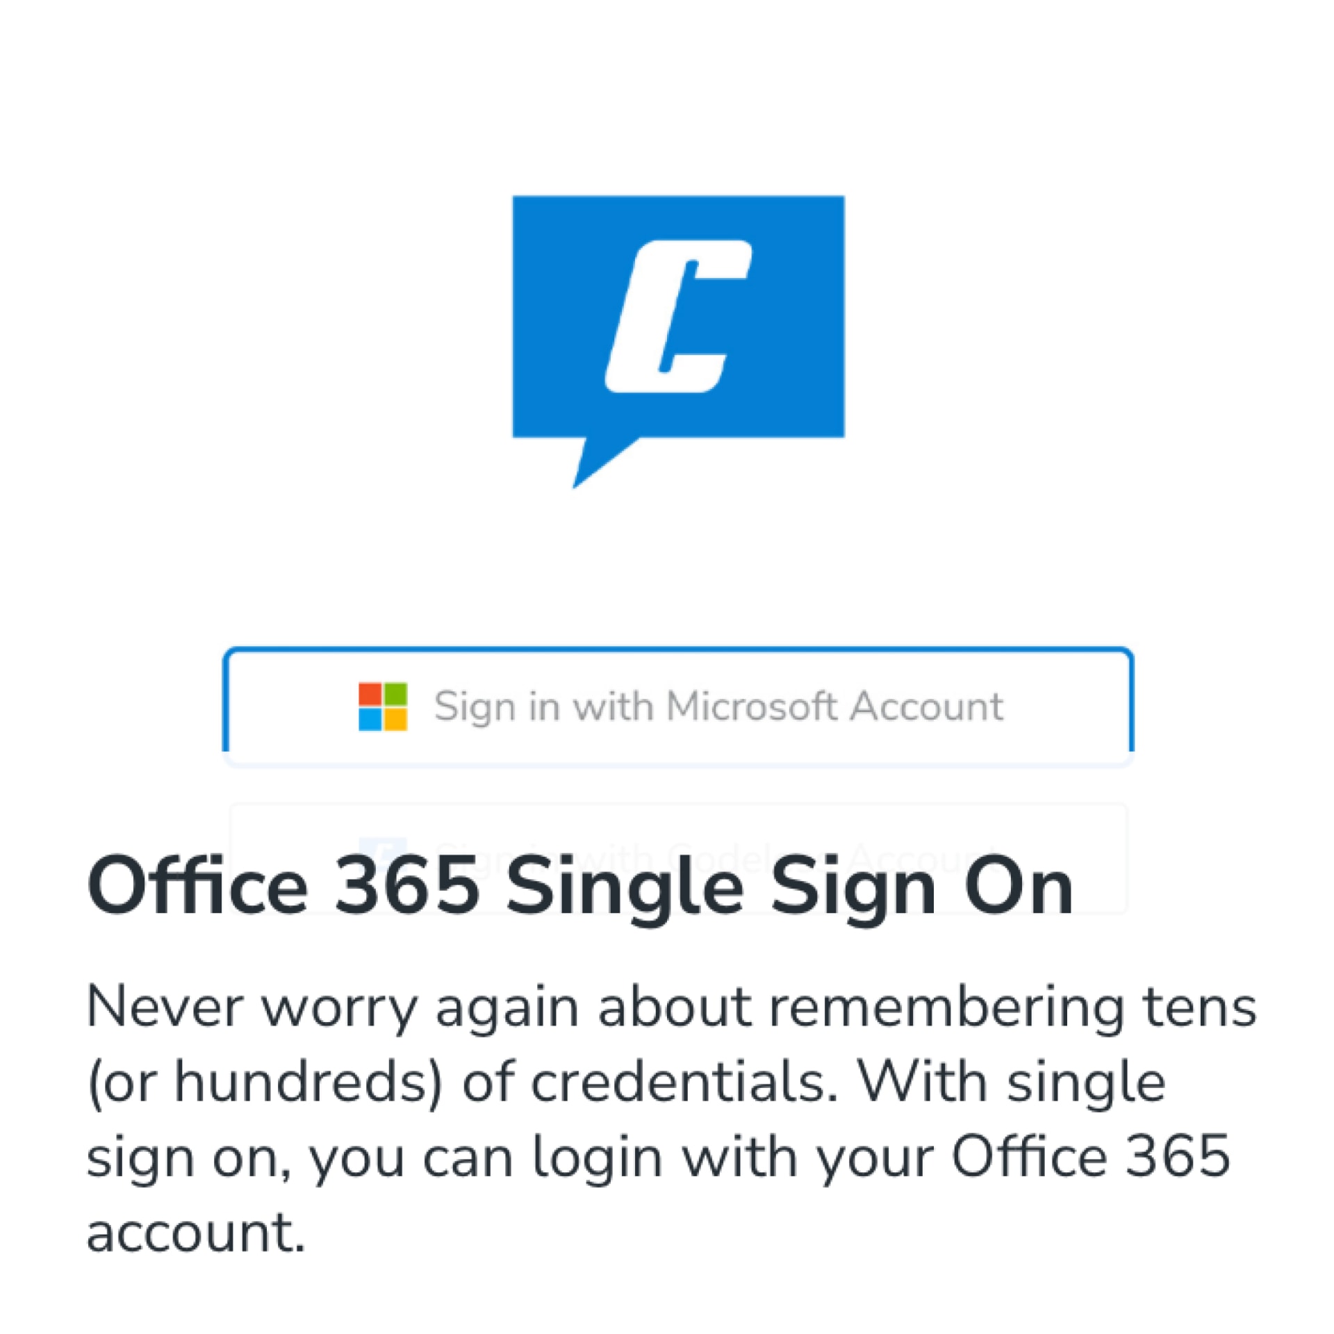Click '365' in the Single Sign On heading
The image size is (1334, 1334).
click(x=407, y=887)
